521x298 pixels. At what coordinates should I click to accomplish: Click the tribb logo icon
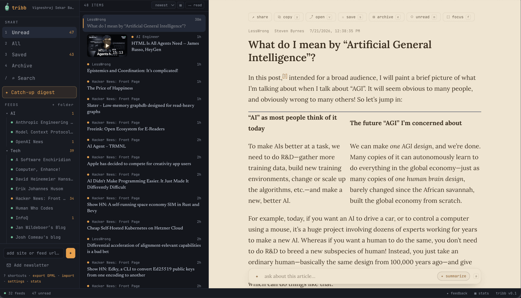tap(7, 7)
